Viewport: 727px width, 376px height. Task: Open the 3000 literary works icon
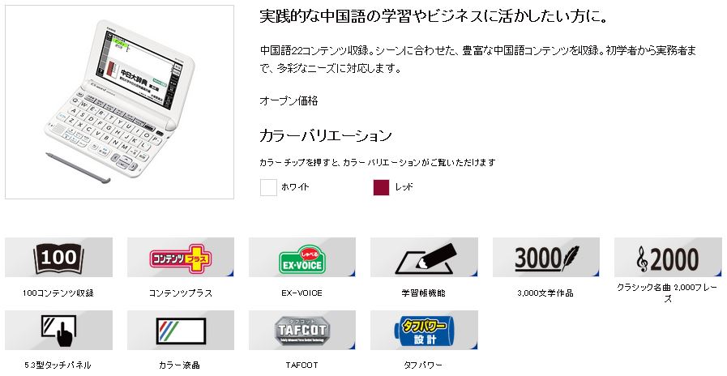[545, 258]
